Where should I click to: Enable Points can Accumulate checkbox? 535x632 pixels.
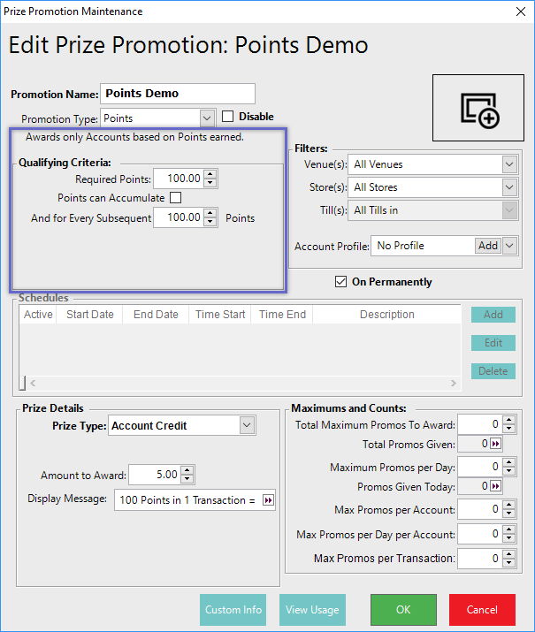click(175, 198)
